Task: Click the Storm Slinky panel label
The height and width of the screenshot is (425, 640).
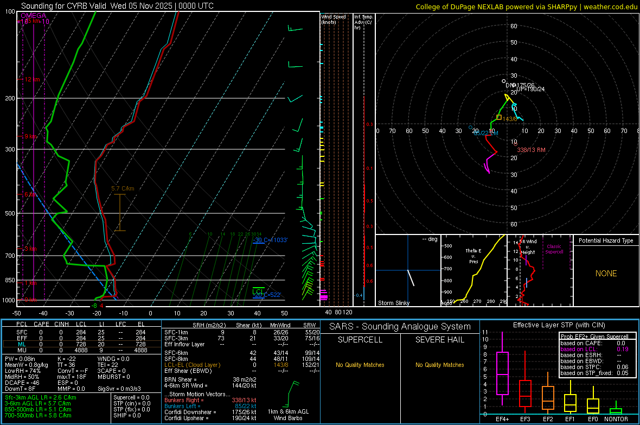Action: tap(393, 303)
